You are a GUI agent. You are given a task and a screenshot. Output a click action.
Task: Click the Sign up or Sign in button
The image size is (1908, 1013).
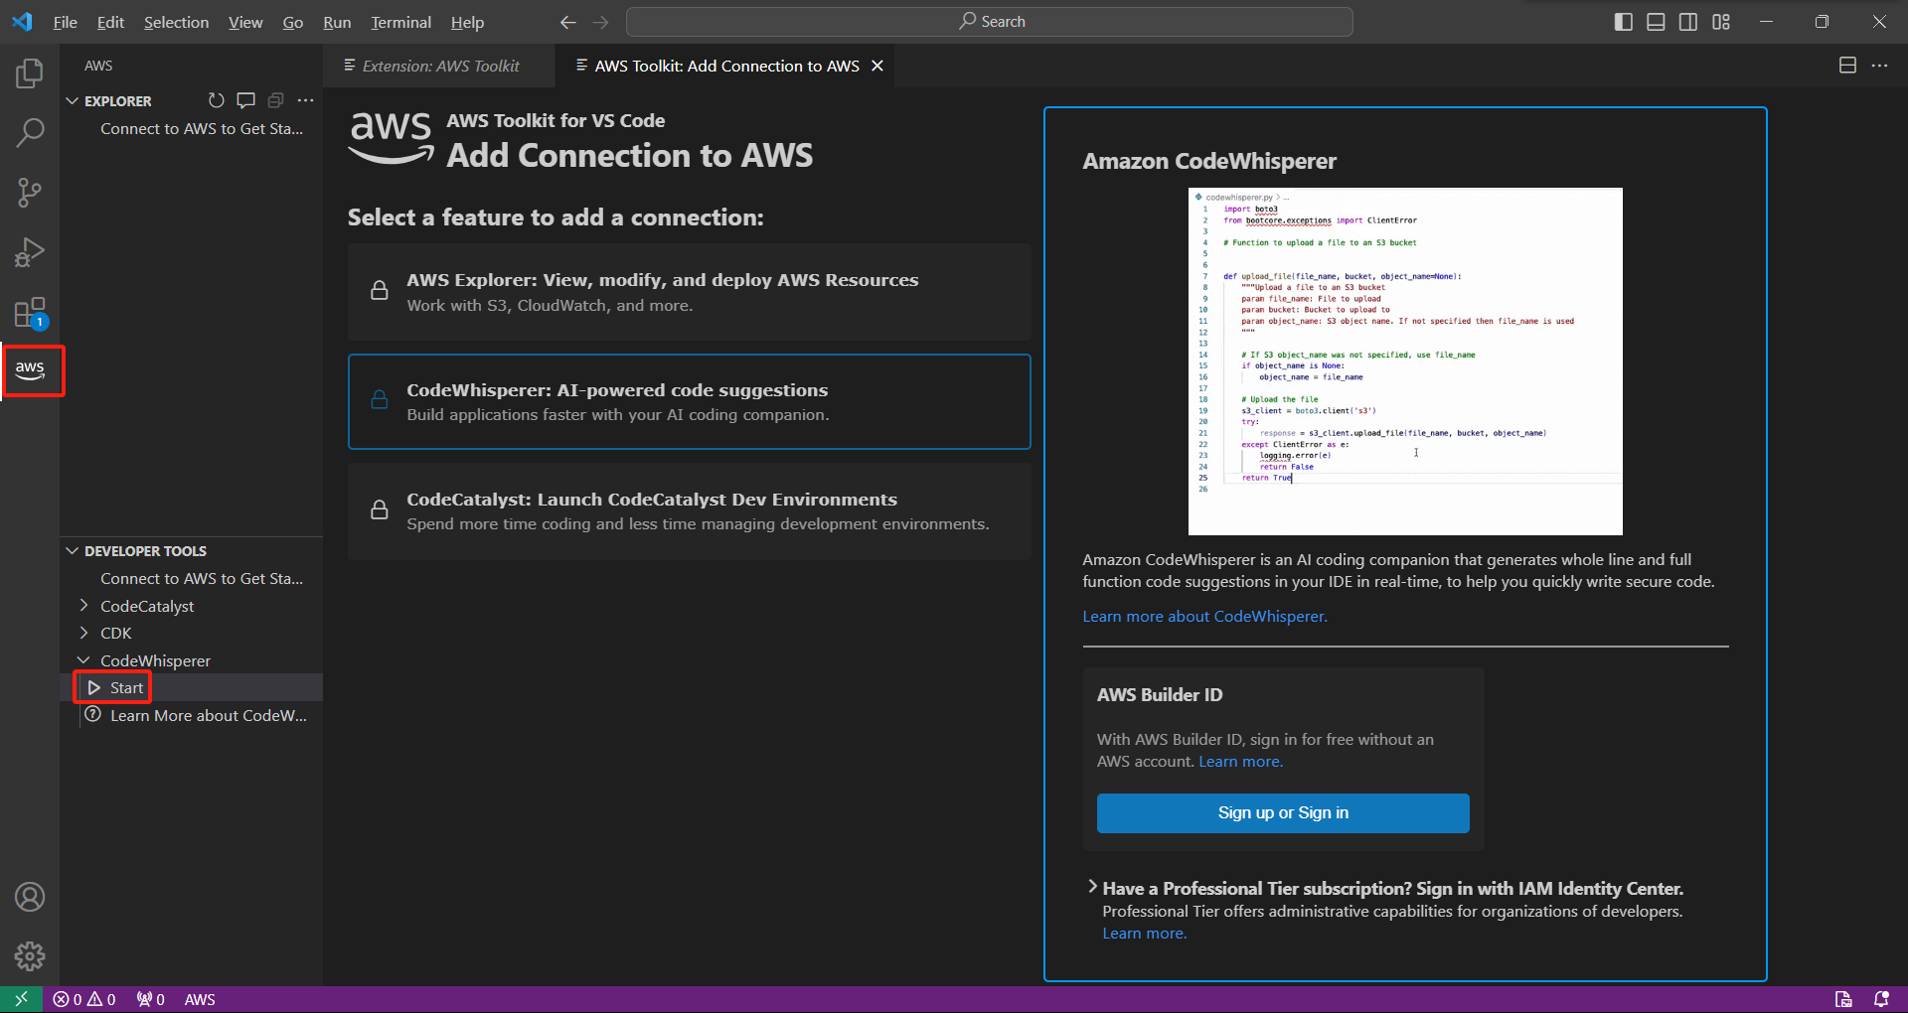click(x=1283, y=812)
